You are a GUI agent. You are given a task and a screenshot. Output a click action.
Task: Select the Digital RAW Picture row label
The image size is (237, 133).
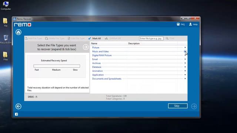102,55
